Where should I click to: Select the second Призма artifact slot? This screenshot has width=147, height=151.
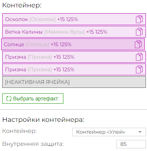tap(74, 69)
